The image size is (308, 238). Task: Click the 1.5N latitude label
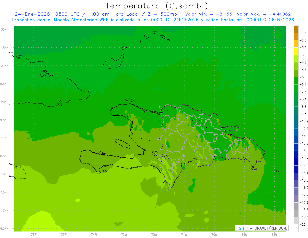point(4,48)
